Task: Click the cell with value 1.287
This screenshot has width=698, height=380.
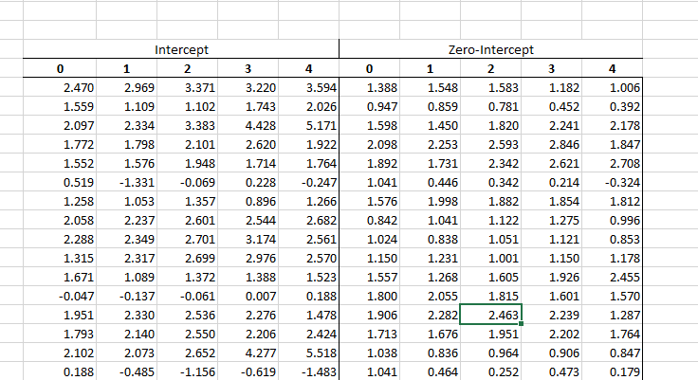Action: (612, 315)
